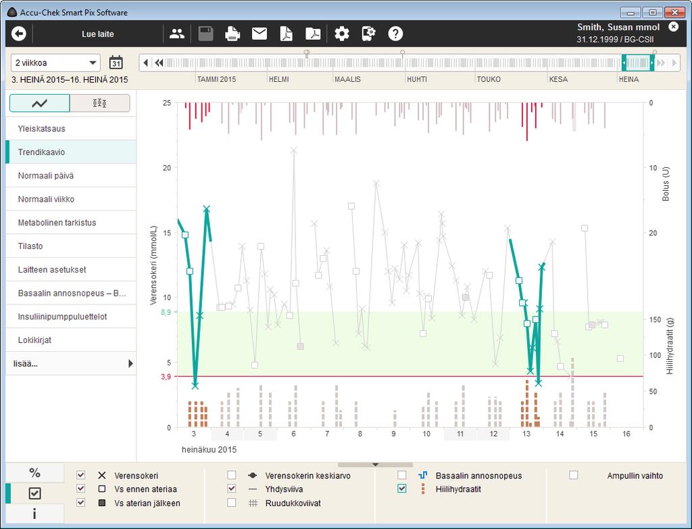
Task: Click the highlighted timeline range selector
Action: [x=638, y=63]
